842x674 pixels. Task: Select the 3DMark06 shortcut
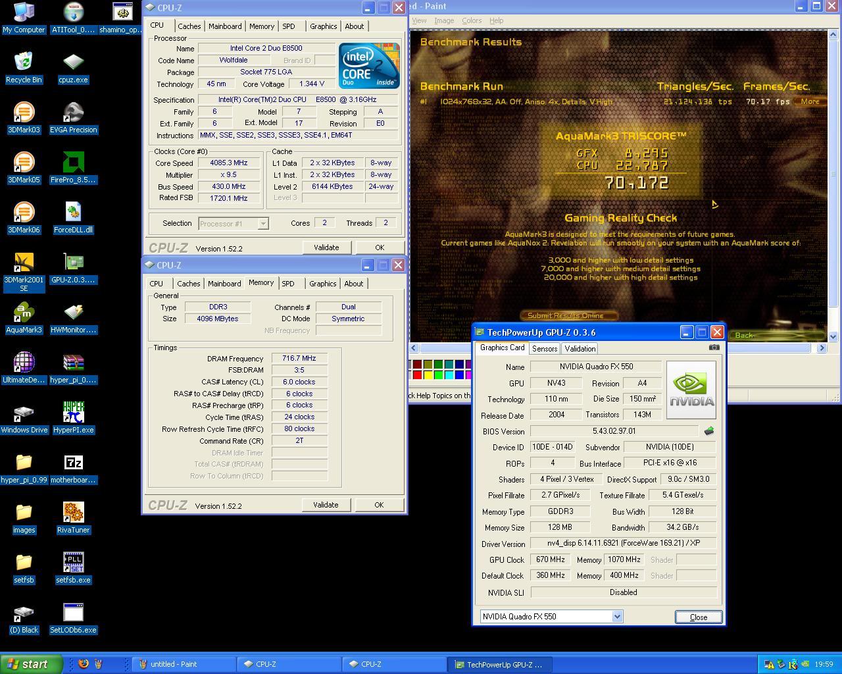pos(24,218)
